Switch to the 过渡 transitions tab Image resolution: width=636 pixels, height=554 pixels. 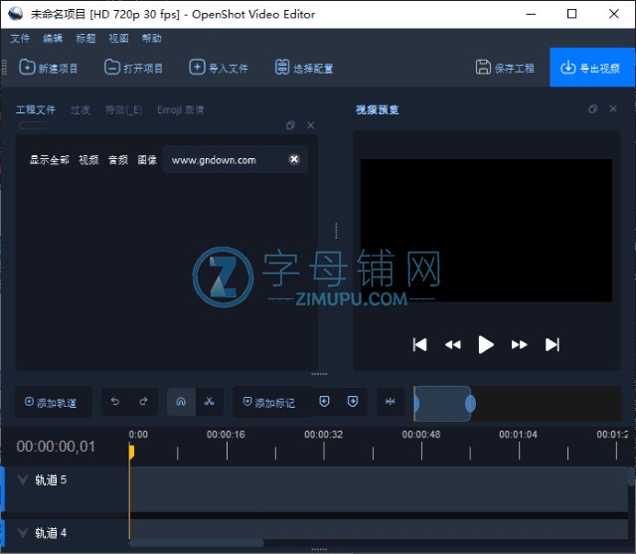(80, 110)
